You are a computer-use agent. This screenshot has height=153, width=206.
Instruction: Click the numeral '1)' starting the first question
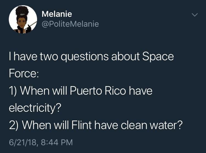pos(14,91)
